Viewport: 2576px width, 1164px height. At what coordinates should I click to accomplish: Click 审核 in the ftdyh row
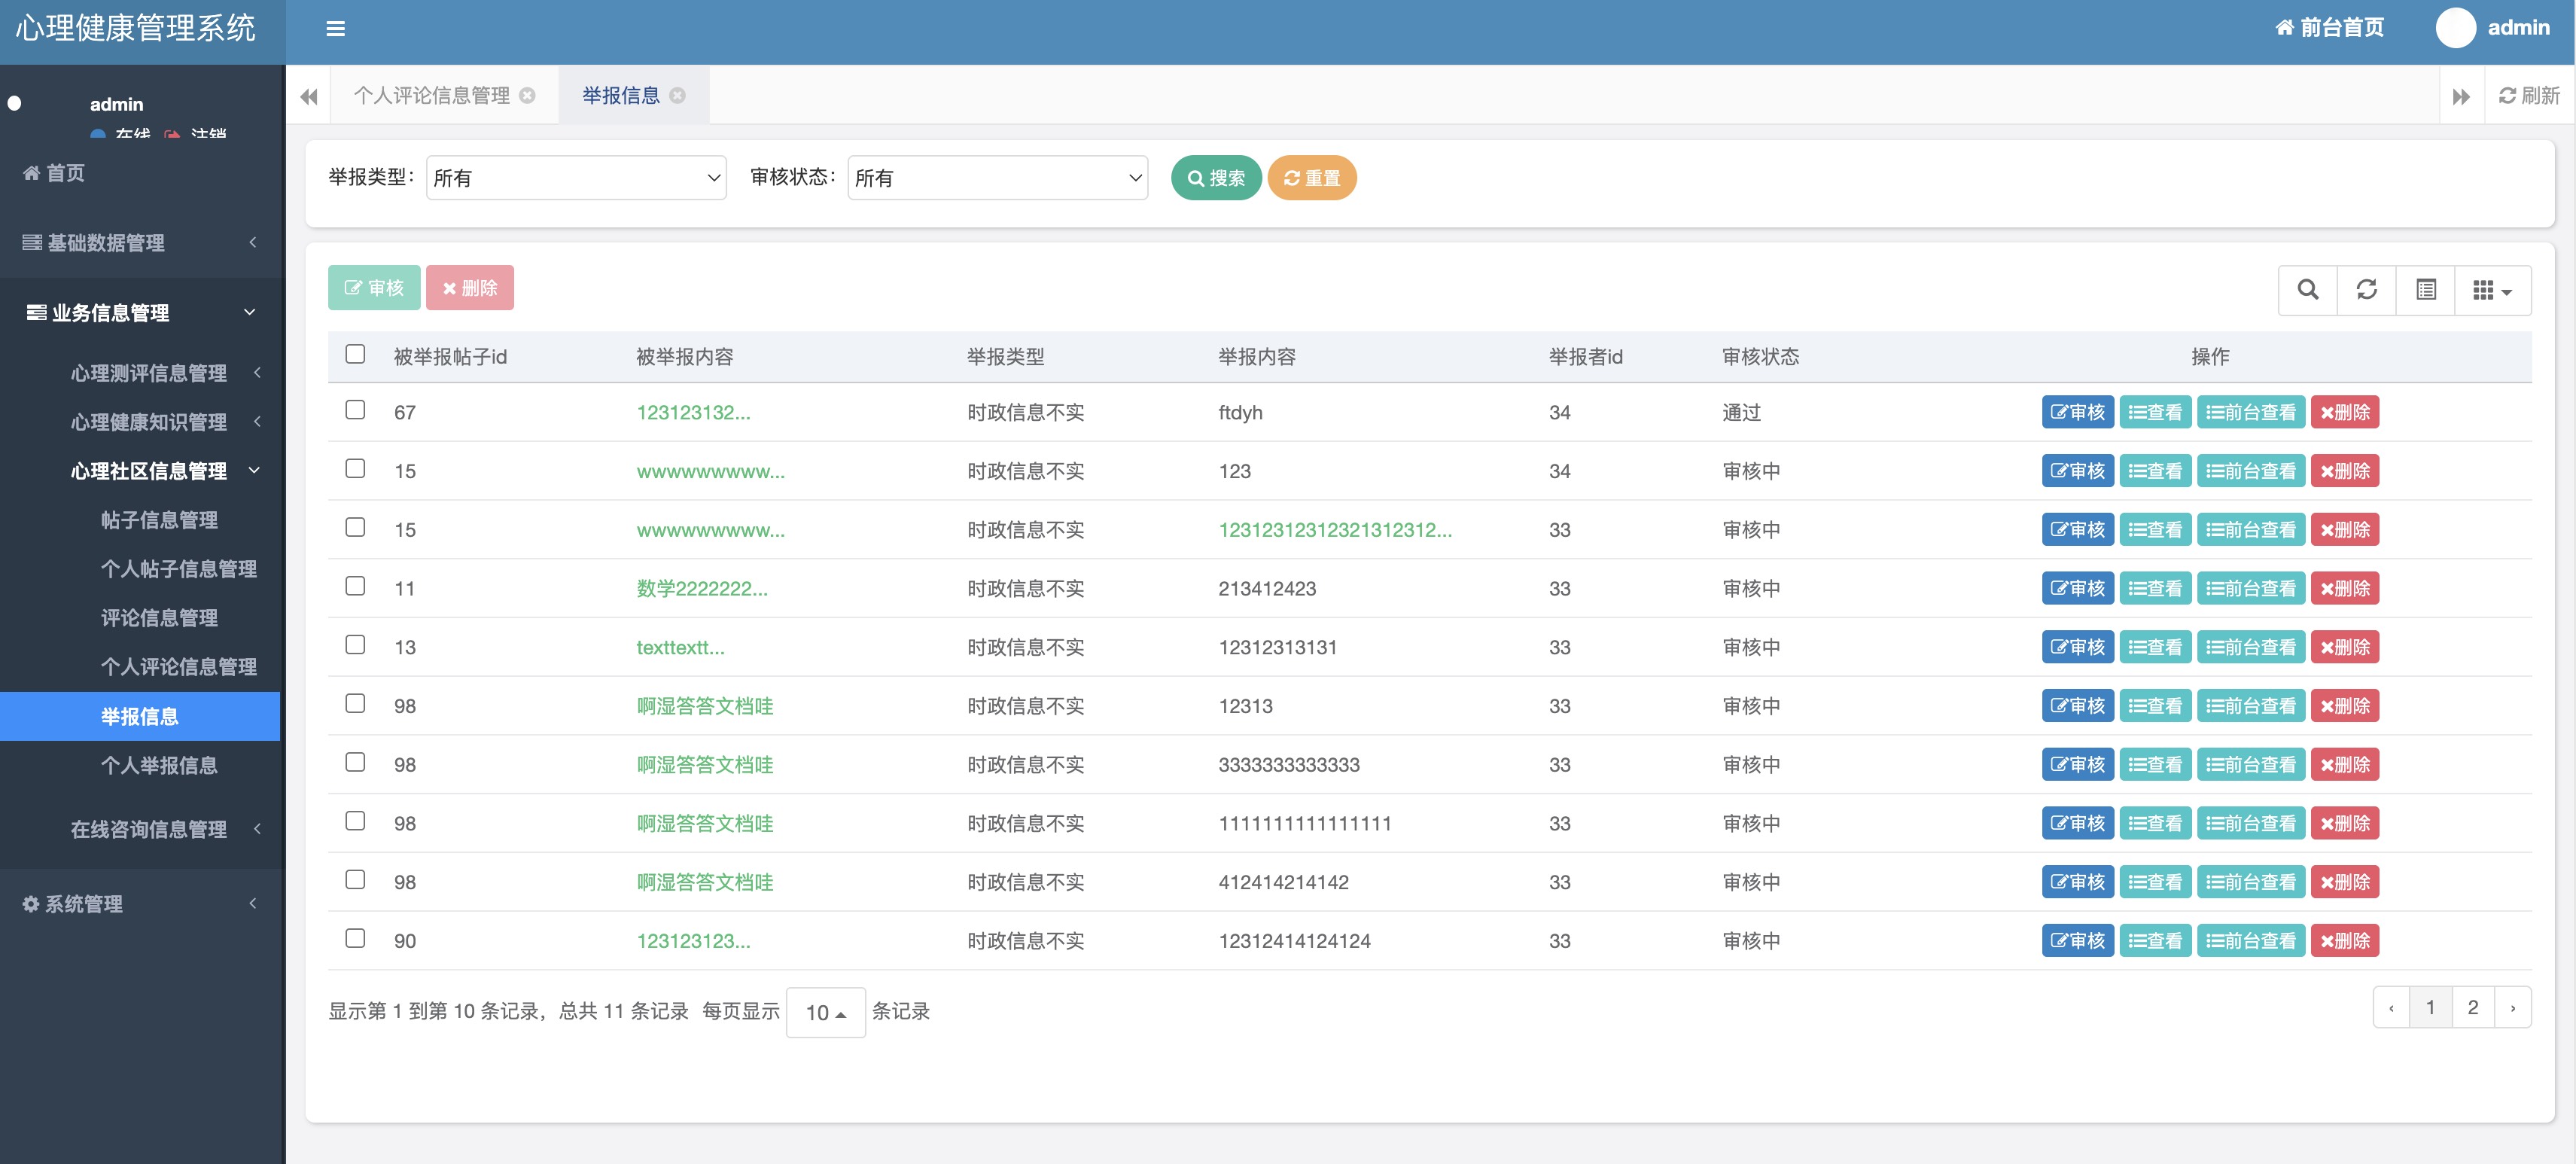(2077, 412)
